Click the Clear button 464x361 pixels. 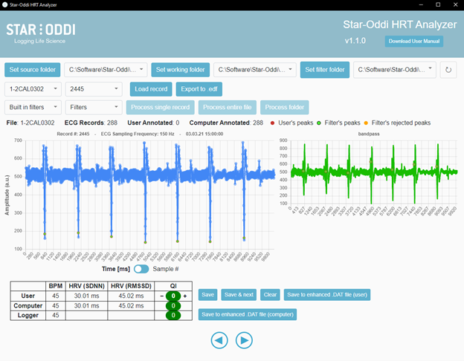(x=270, y=295)
